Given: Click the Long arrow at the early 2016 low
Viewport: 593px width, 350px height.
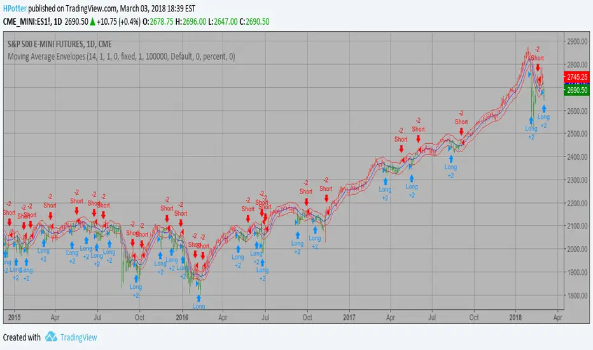Looking at the screenshot, I should 199,298.
